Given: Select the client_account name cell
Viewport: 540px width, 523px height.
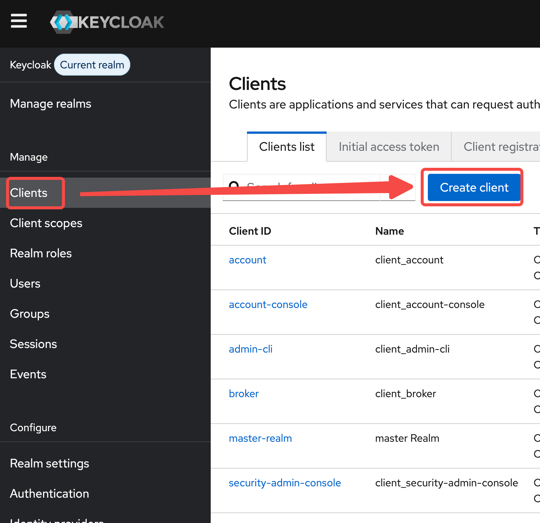Looking at the screenshot, I should (409, 260).
